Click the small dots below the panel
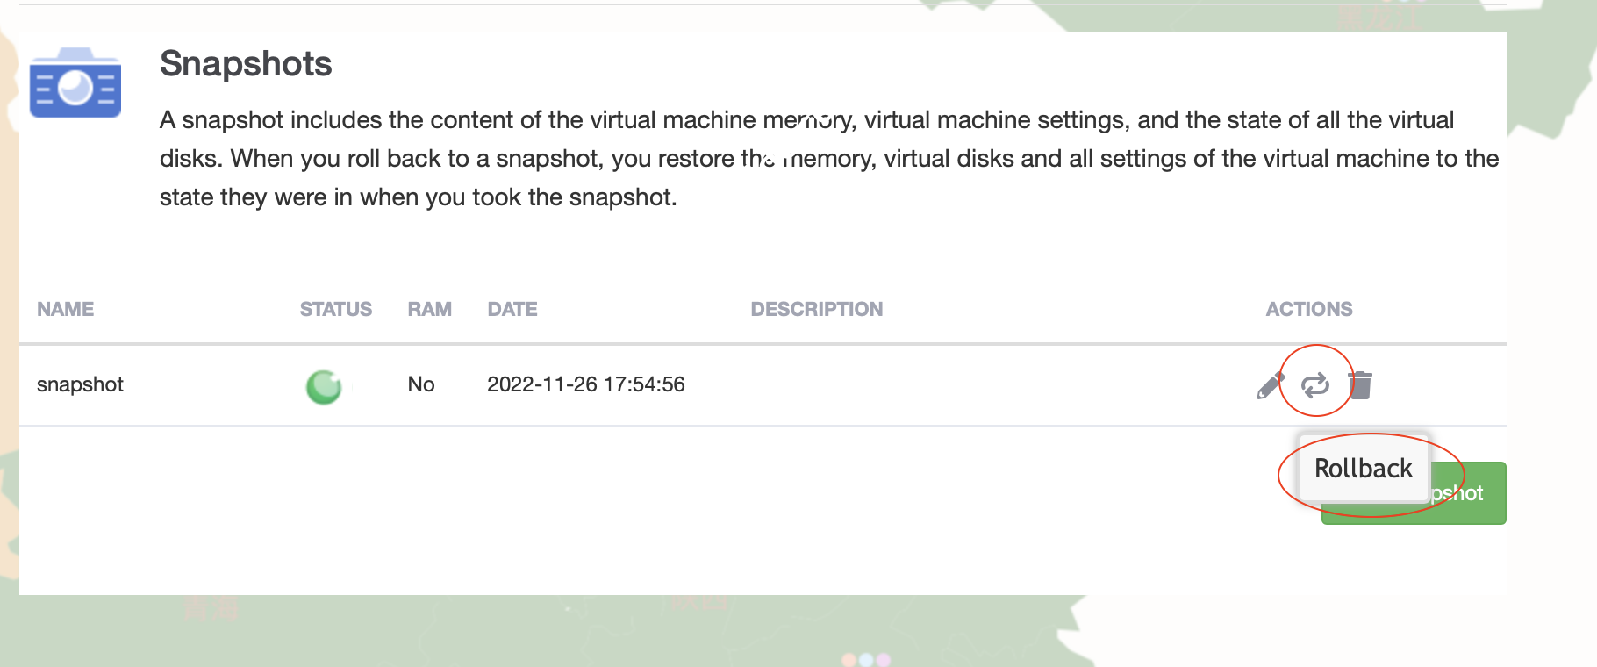Screen dimensions: 1597x667 866,659
